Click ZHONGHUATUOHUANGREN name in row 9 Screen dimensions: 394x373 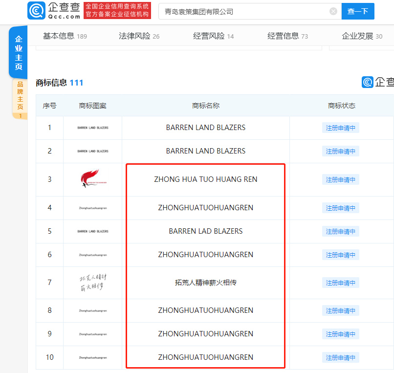pos(205,334)
